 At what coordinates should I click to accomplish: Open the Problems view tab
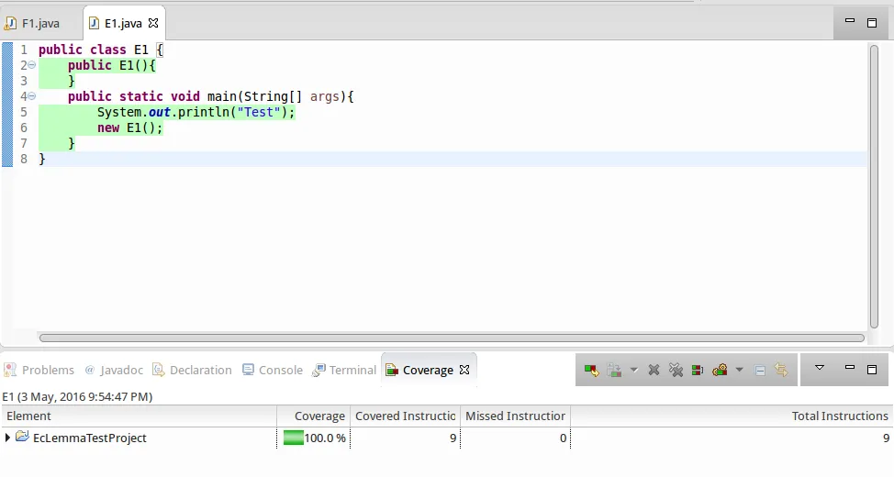click(x=39, y=371)
